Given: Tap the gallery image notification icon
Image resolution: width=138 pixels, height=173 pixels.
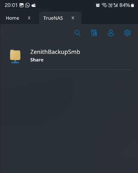Looking at the screenshot, I should coord(21,5).
